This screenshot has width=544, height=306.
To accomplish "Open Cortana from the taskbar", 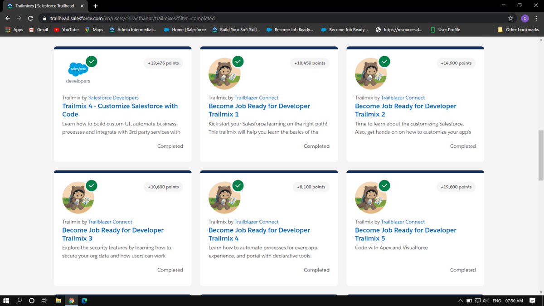I will tap(32, 300).
